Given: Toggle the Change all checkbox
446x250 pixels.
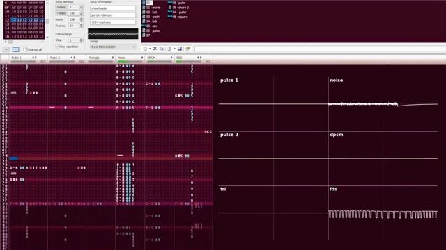Looking at the screenshot, I should (25, 49).
